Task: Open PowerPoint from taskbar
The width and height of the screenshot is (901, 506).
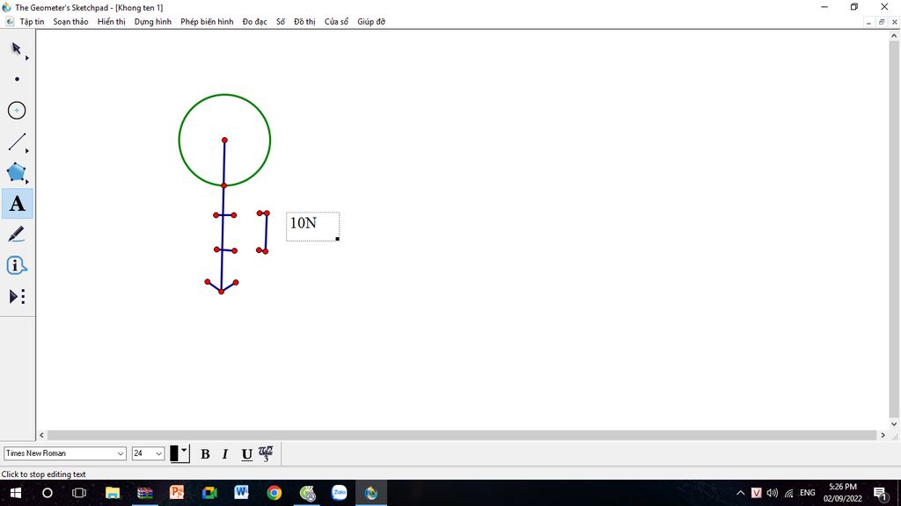Action: pyautogui.click(x=177, y=493)
